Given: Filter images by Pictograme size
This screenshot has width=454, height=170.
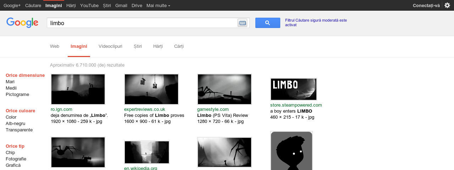Looking at the screenshot, I should point(17,95).
